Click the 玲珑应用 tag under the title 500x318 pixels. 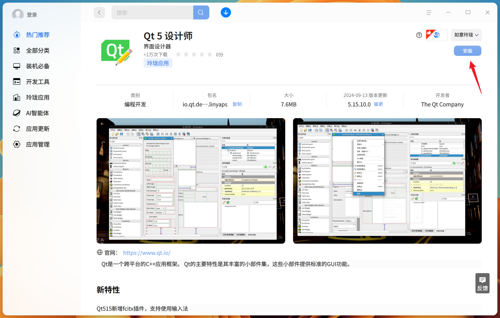[158, 63]
